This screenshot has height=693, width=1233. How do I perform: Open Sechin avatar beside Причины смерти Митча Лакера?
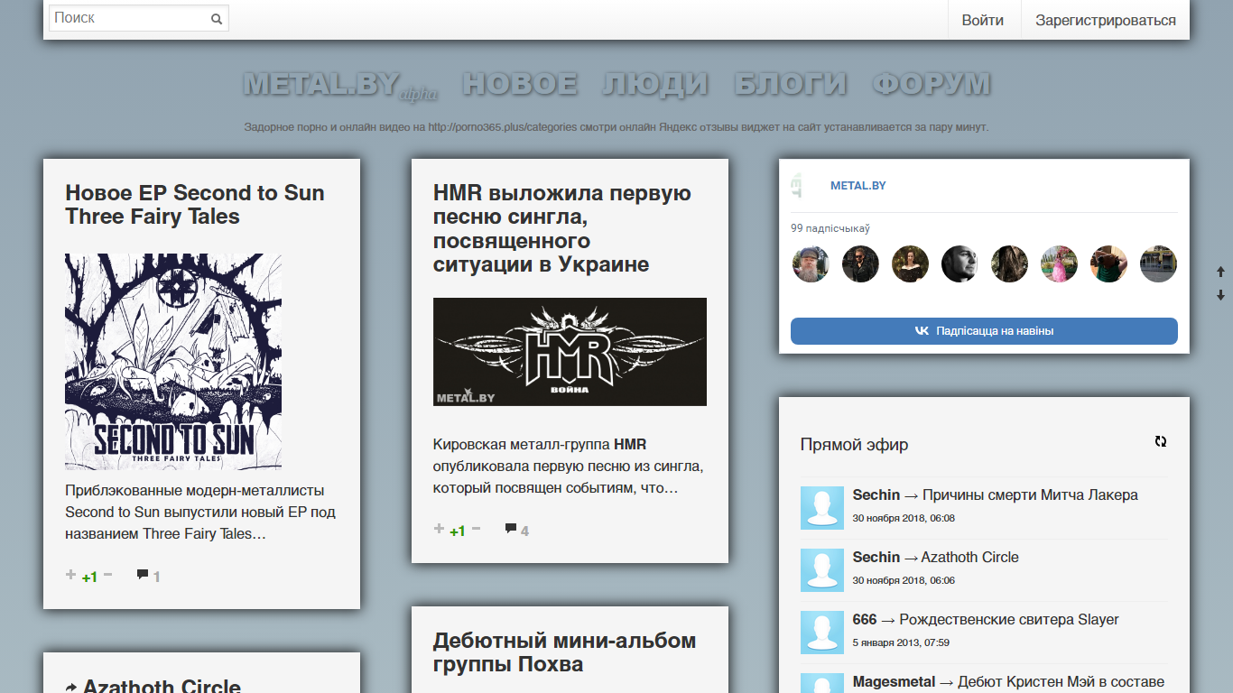(x=822, y=508)
